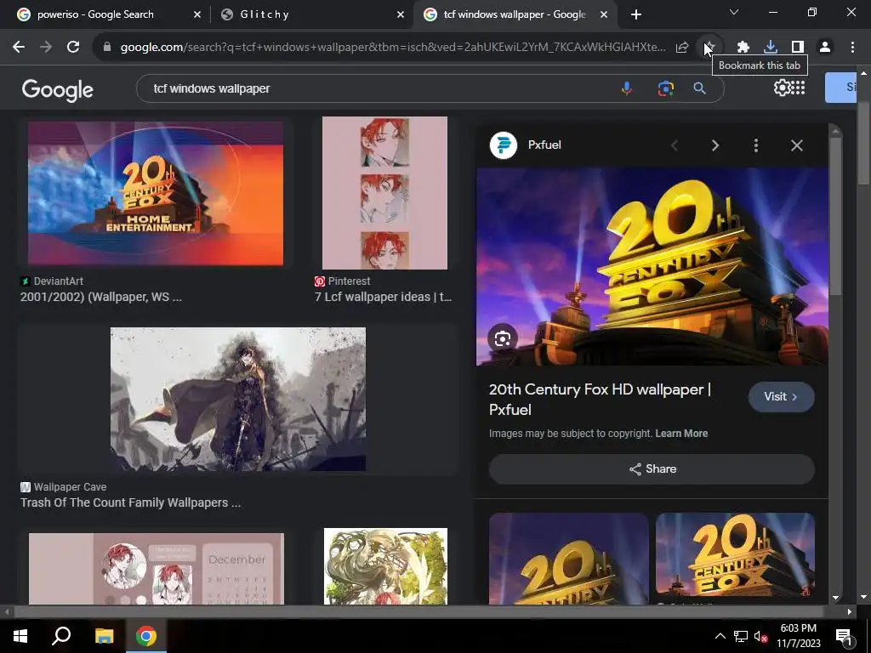
Task: Open the Extensions puzzle icon
Action: pyautogui.click(x=743, y=48)
